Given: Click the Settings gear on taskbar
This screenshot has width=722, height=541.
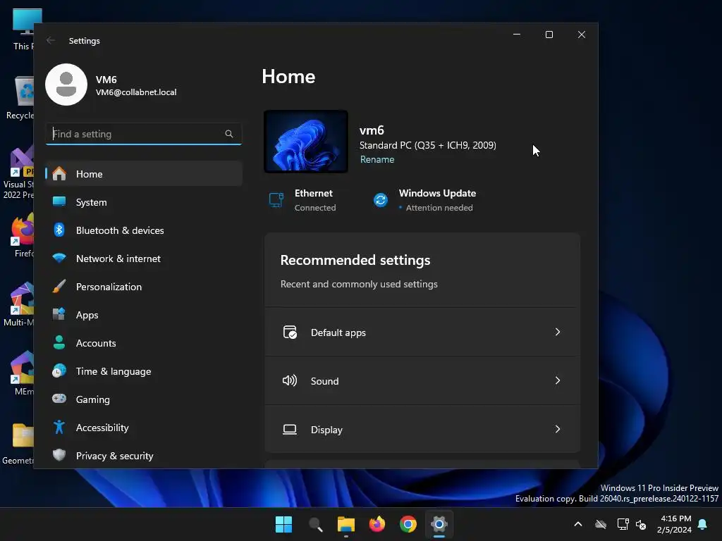Looking at the screenshot, I should pos(439,524).
